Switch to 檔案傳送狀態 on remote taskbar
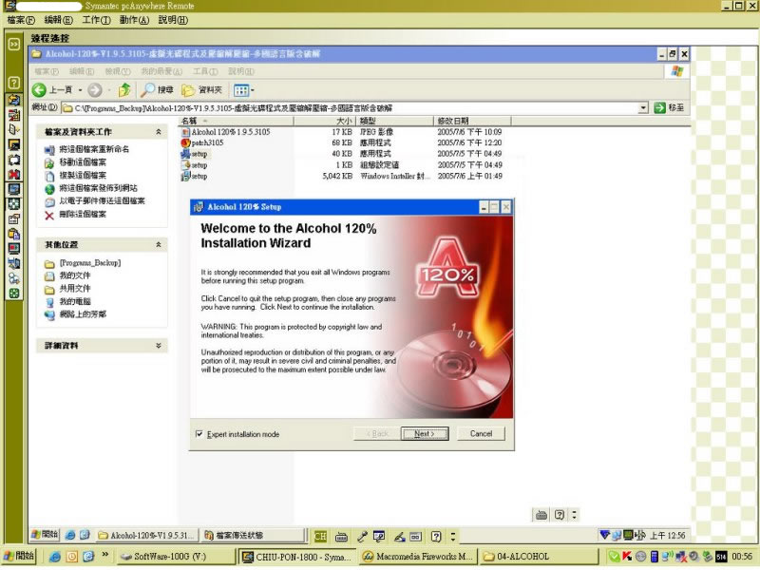Image resolution: width=760 pixels, height=570 pixels. [x=252, y=535]
